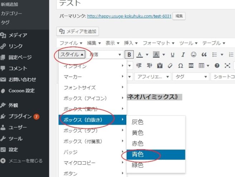Screen dimensions: 235x177
Task: Open the editor help question mark icon
Action: [x=217, y=66]
